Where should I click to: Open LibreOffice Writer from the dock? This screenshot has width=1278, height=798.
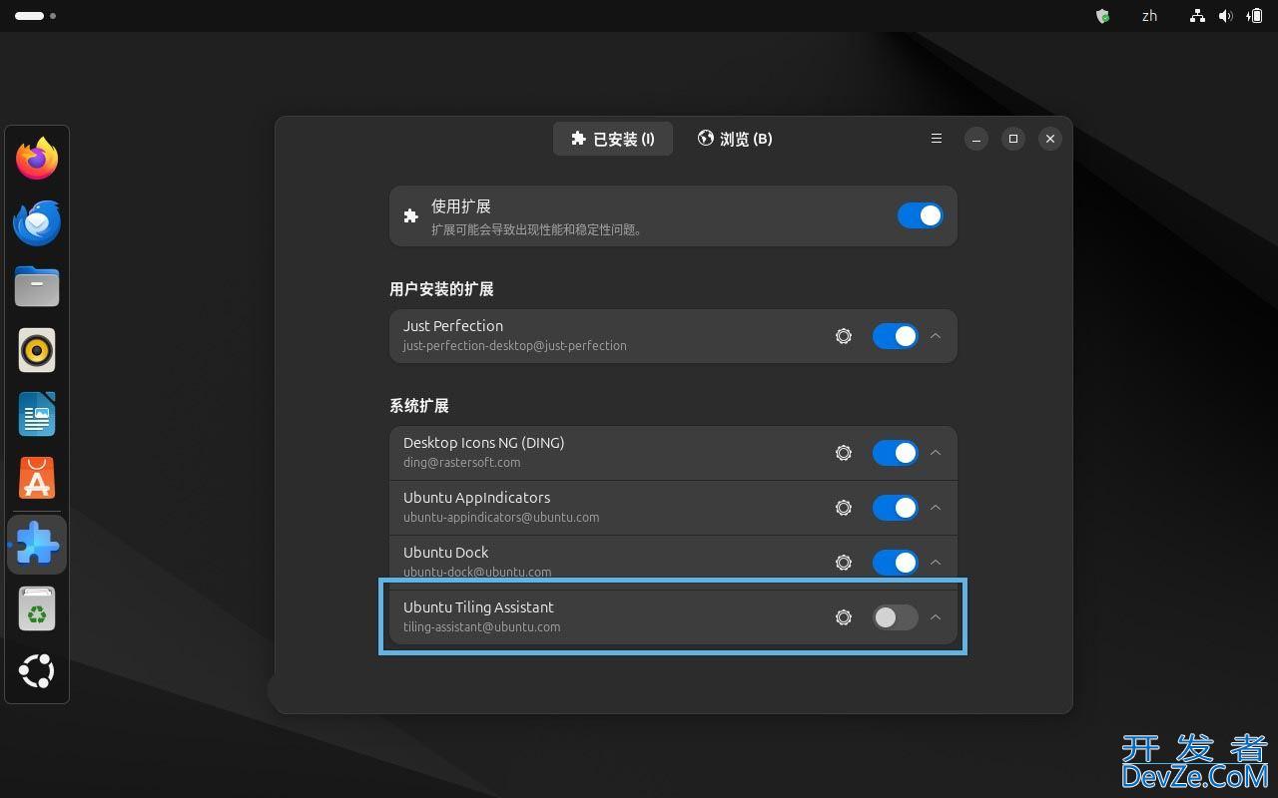click(37, 414)
